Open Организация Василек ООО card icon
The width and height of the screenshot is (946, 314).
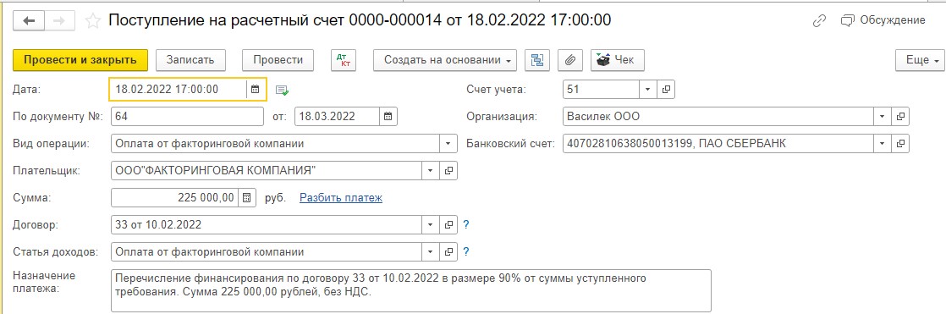[x=901, y=116]
